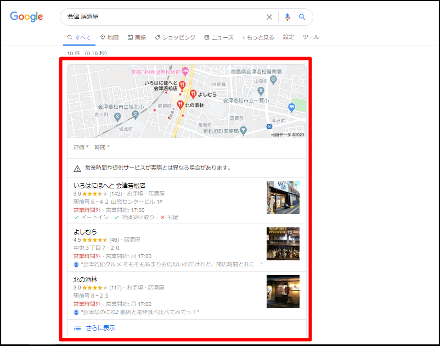The image size is (440, 346).
Task: Click the イートイン check mark
Action: click(76, 217)
